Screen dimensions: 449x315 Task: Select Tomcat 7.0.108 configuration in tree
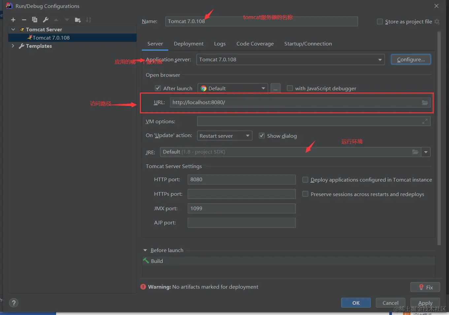point(72,38)
